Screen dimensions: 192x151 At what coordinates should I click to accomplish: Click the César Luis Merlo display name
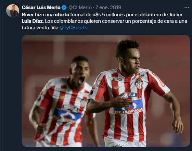click(x=41, y=7)
